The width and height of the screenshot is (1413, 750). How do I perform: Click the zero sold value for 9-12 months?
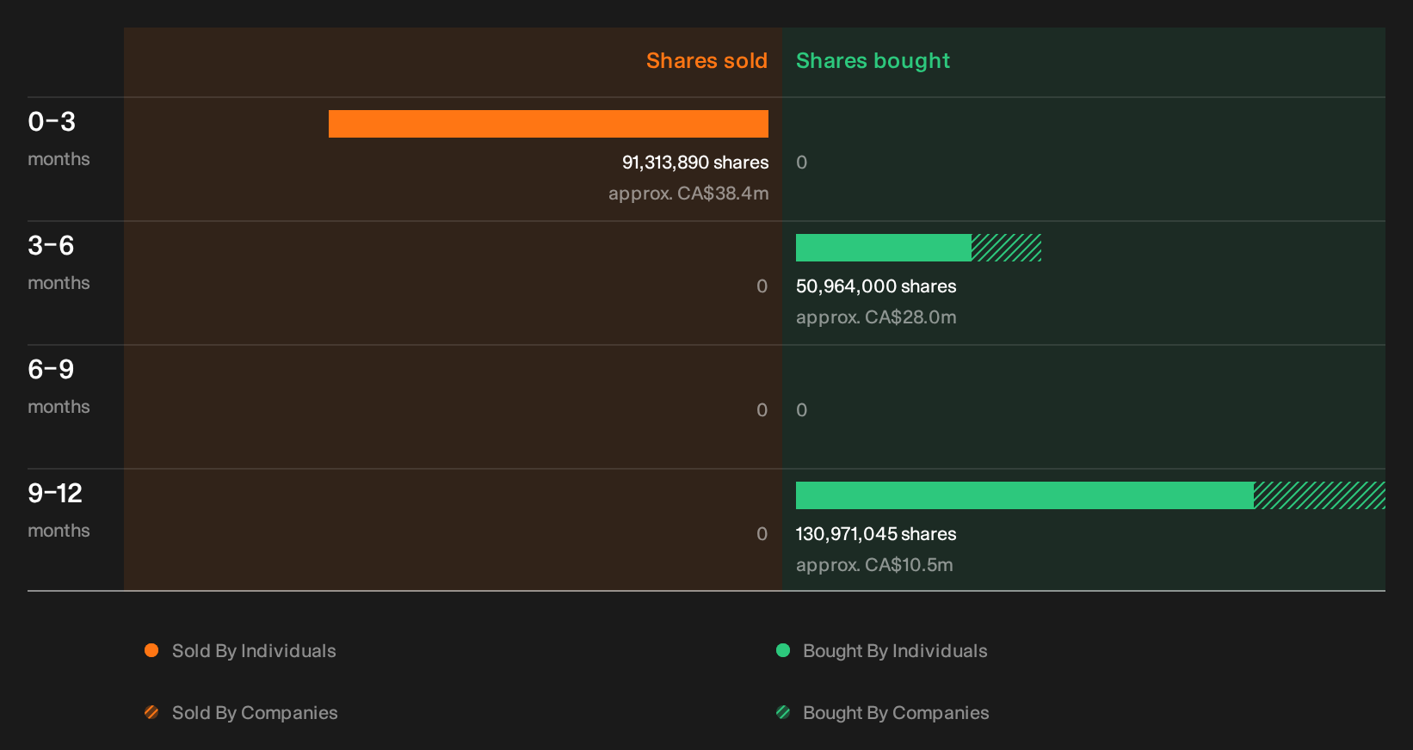click(762, 534)
